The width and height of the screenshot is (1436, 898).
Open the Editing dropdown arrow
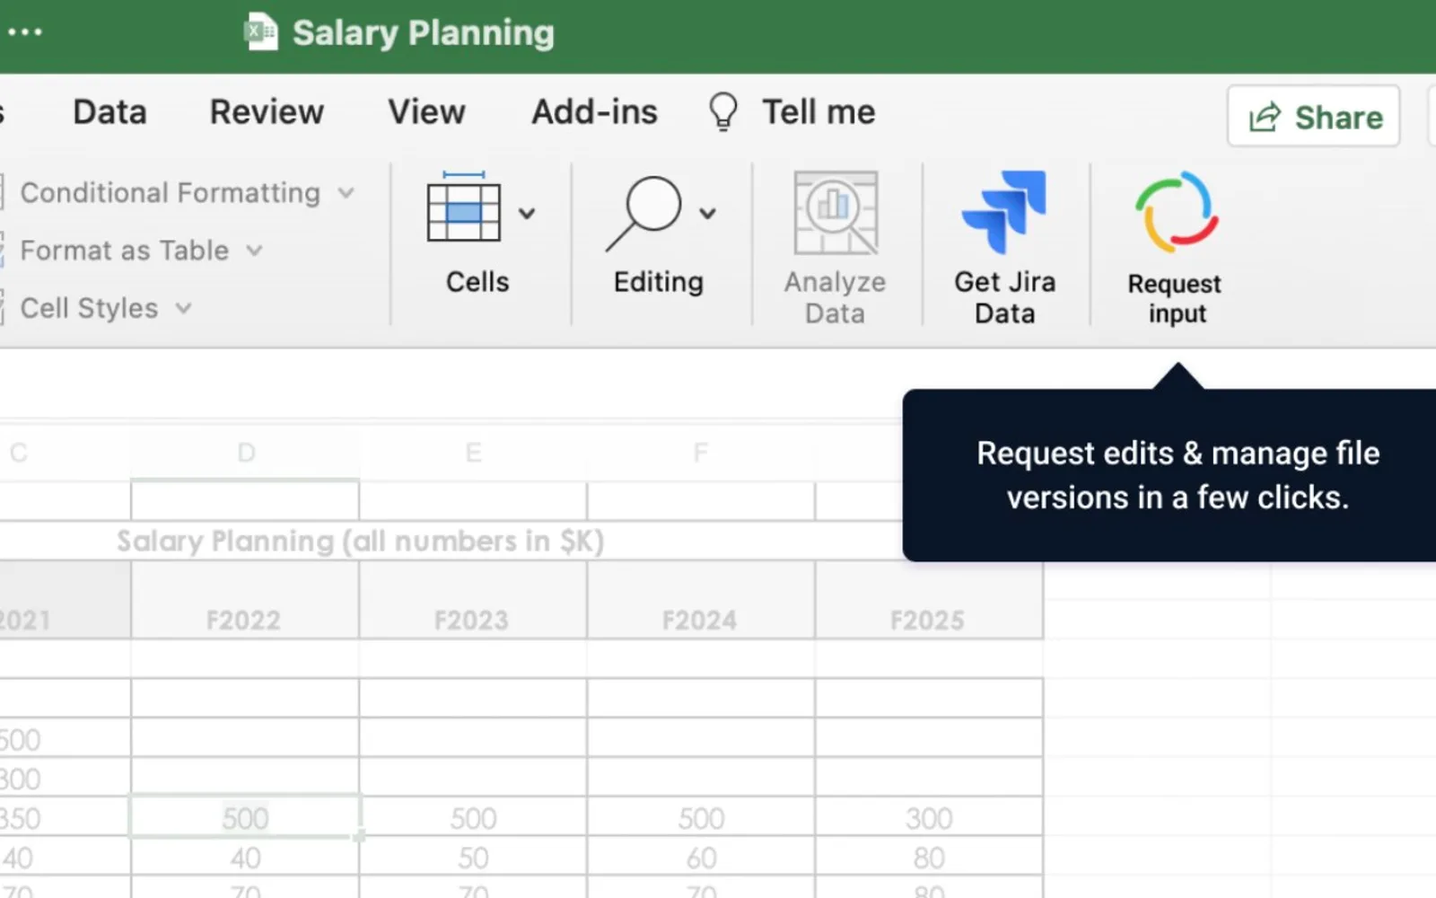click(x=708, y=213)
